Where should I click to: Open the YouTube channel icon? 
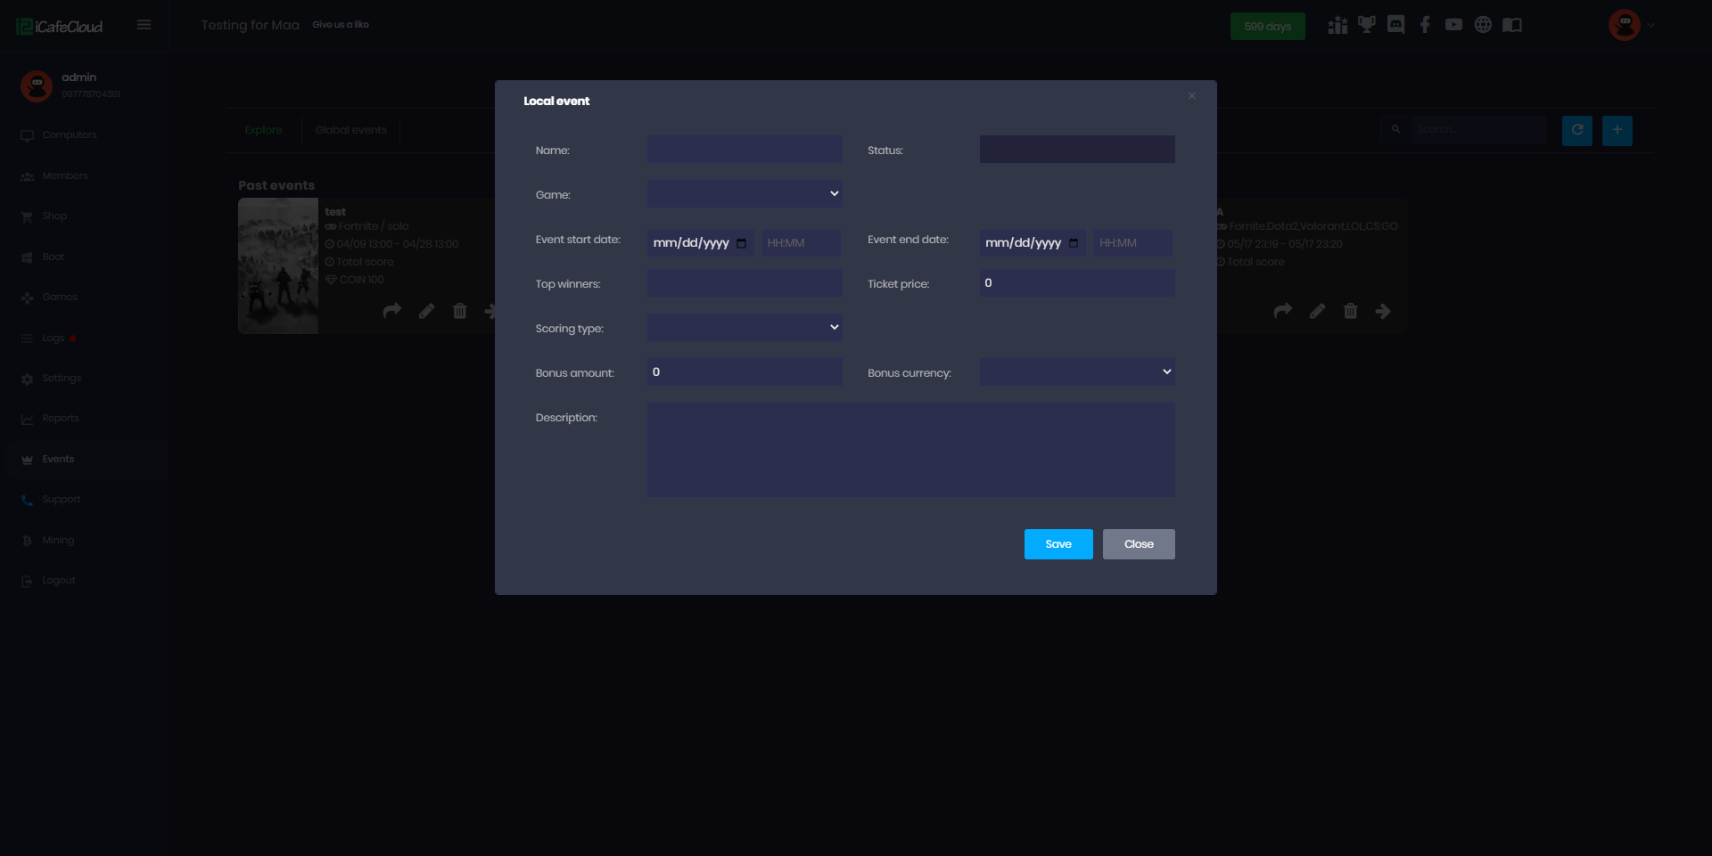(1453, 25)
